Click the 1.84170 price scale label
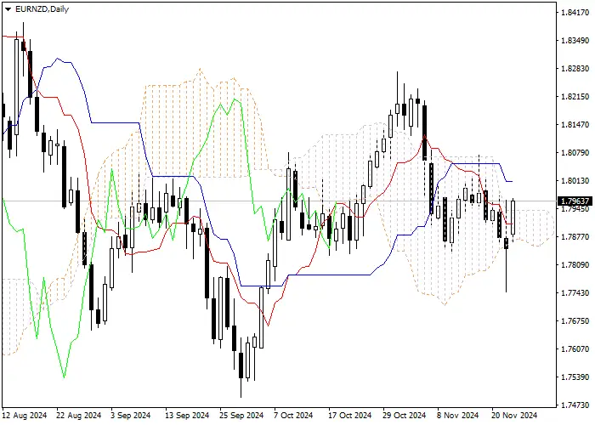Viewport: 595px width, 425px height. pos(575,13)
